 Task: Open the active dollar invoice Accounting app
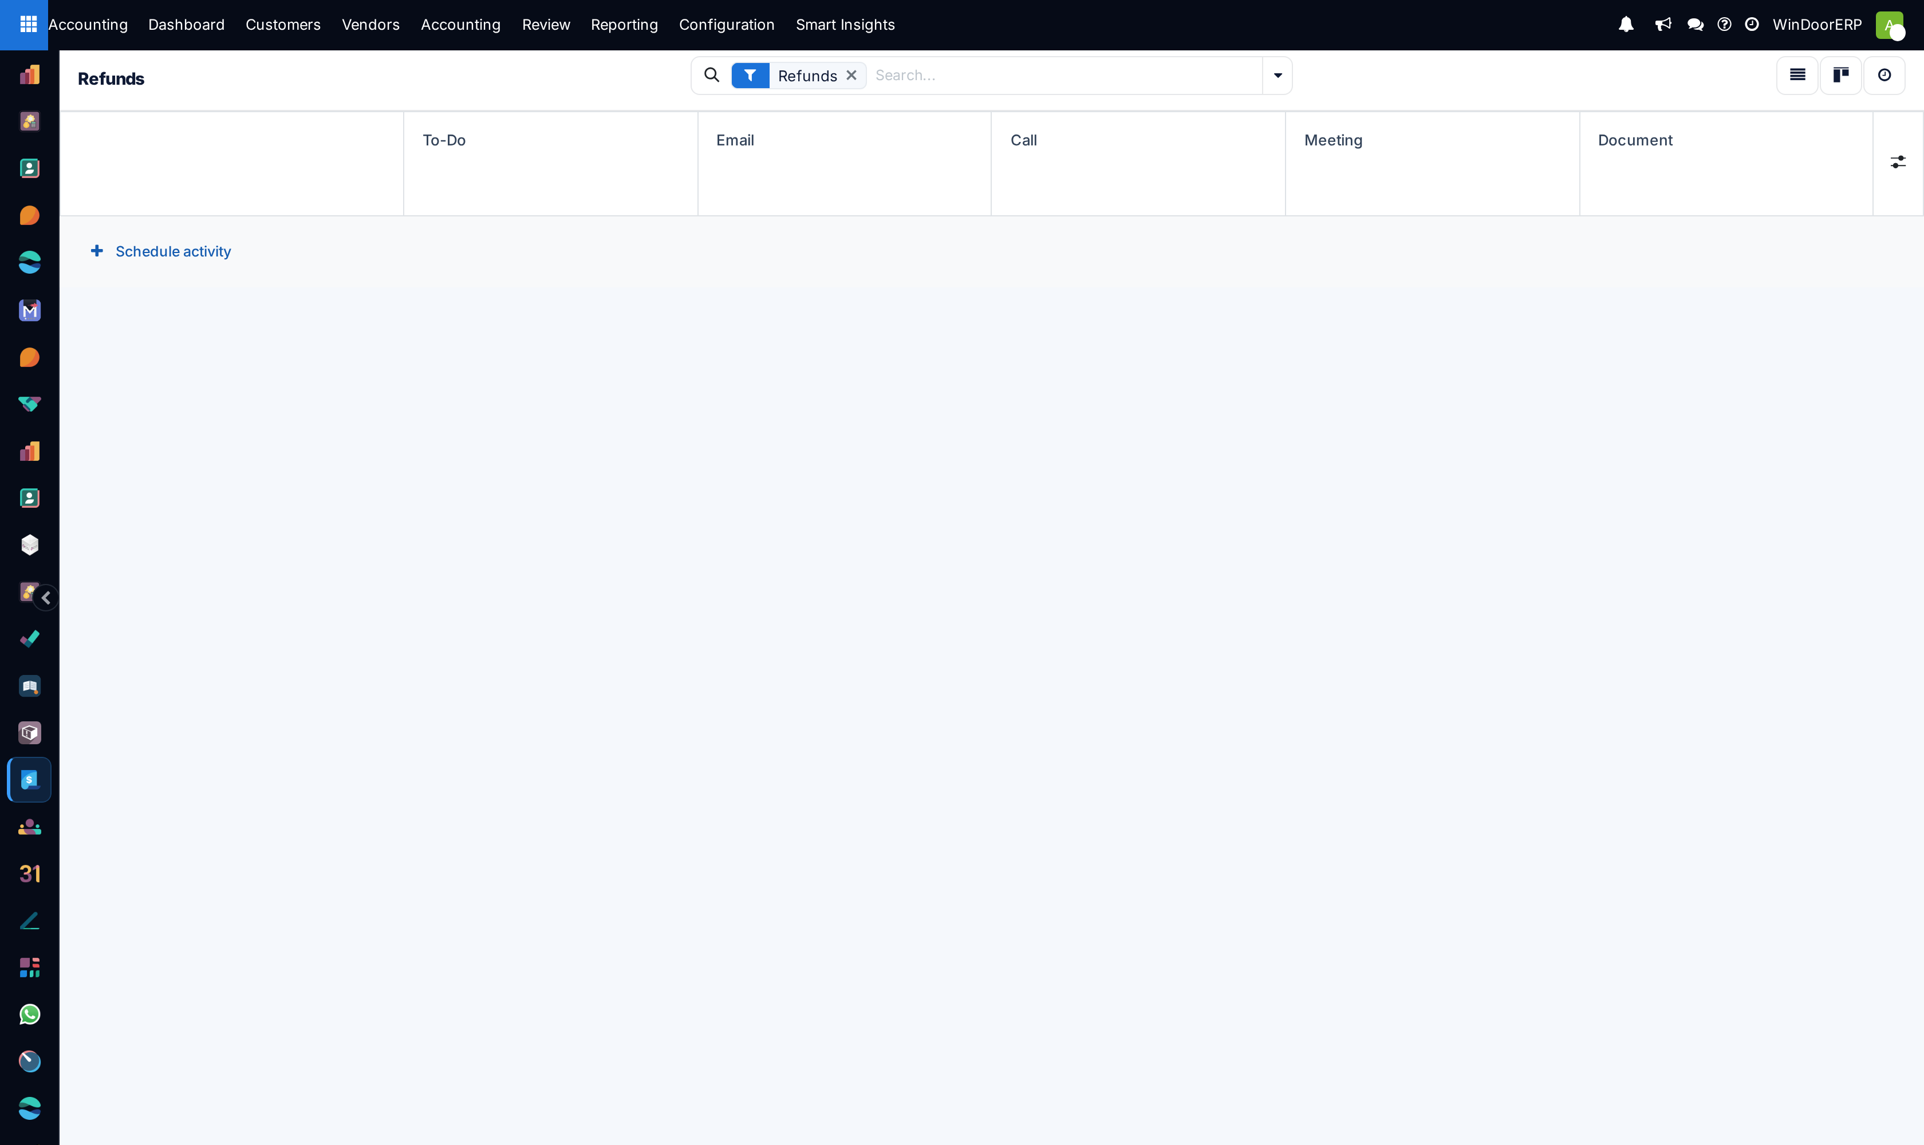pyautogui.click(x=29, y=780)
